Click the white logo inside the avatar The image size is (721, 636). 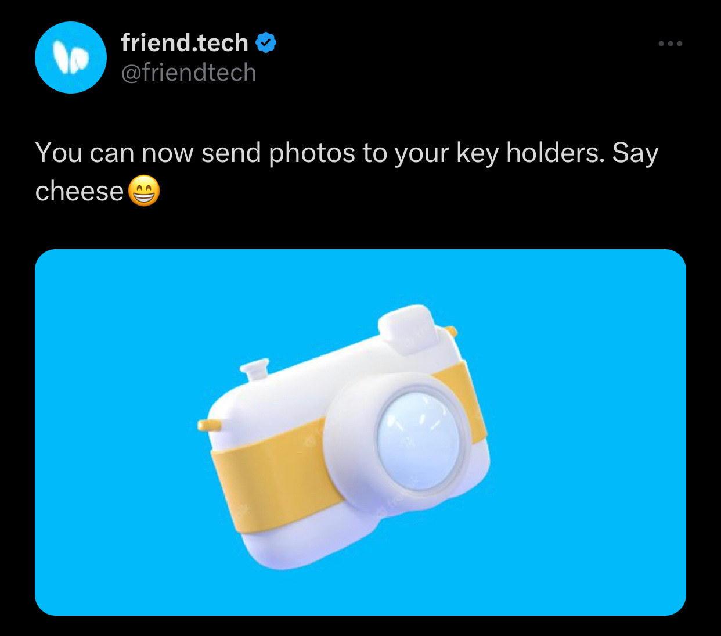tap(71, 58)
